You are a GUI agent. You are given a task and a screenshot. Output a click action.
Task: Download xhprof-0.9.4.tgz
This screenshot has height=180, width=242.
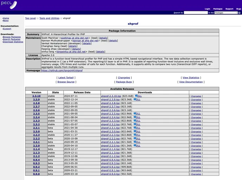click(x=110, y=160)
